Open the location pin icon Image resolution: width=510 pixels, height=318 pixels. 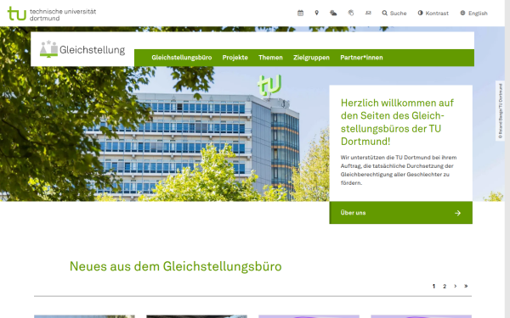[316, 13]
